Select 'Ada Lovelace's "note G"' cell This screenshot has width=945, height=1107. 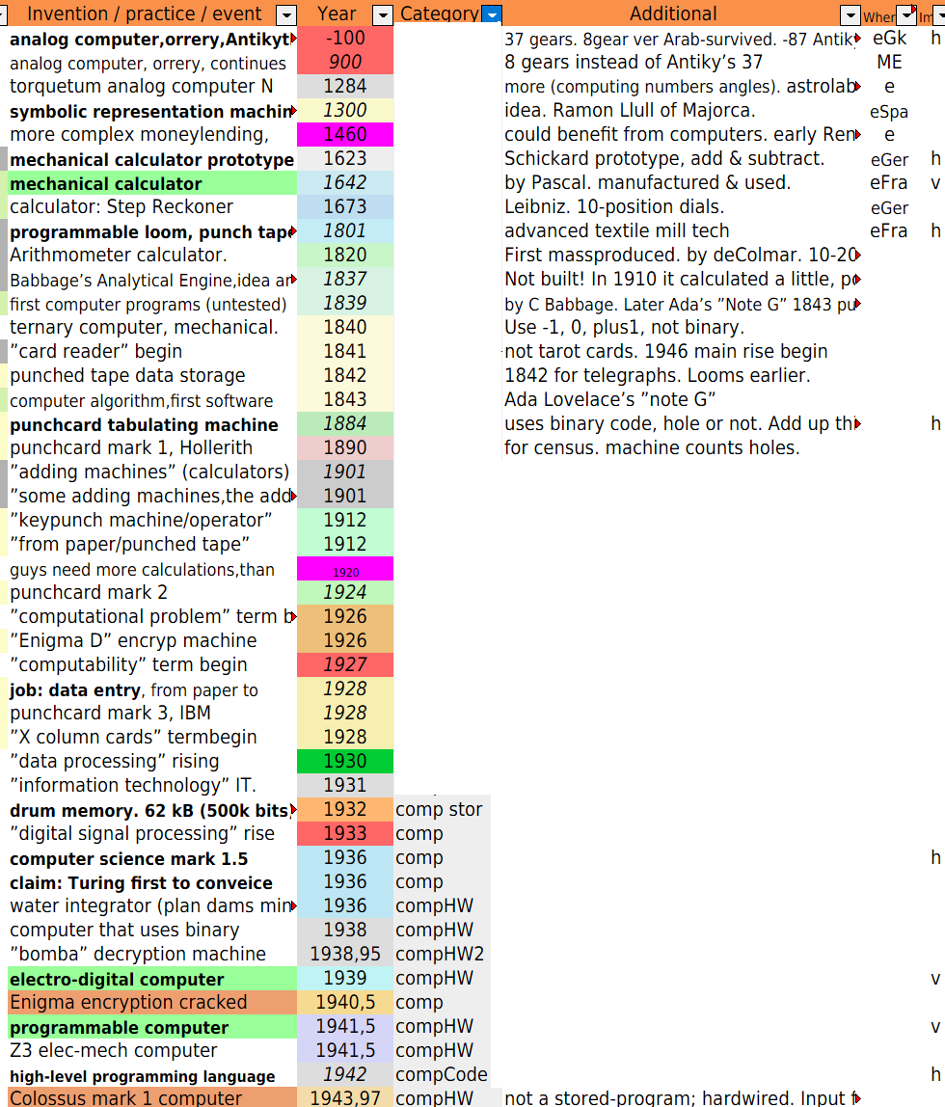point(682,399)
